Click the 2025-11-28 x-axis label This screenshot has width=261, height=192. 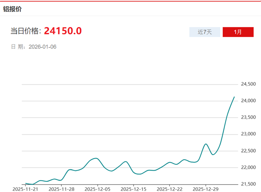[x=62, y=189]
